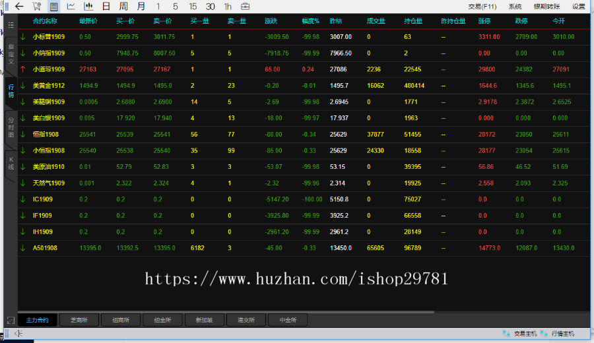
Task: Select the 小标普1909 contract row
Action: (304, 37)
